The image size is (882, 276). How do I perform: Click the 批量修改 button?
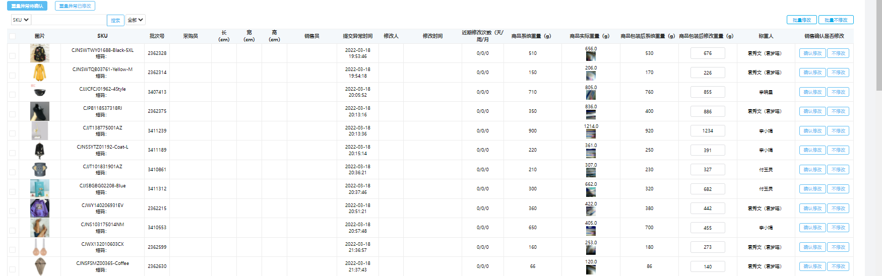(x=801, y=20)
